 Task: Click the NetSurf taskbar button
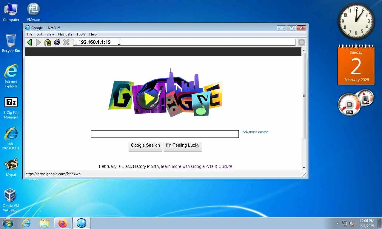pos(81,223)
